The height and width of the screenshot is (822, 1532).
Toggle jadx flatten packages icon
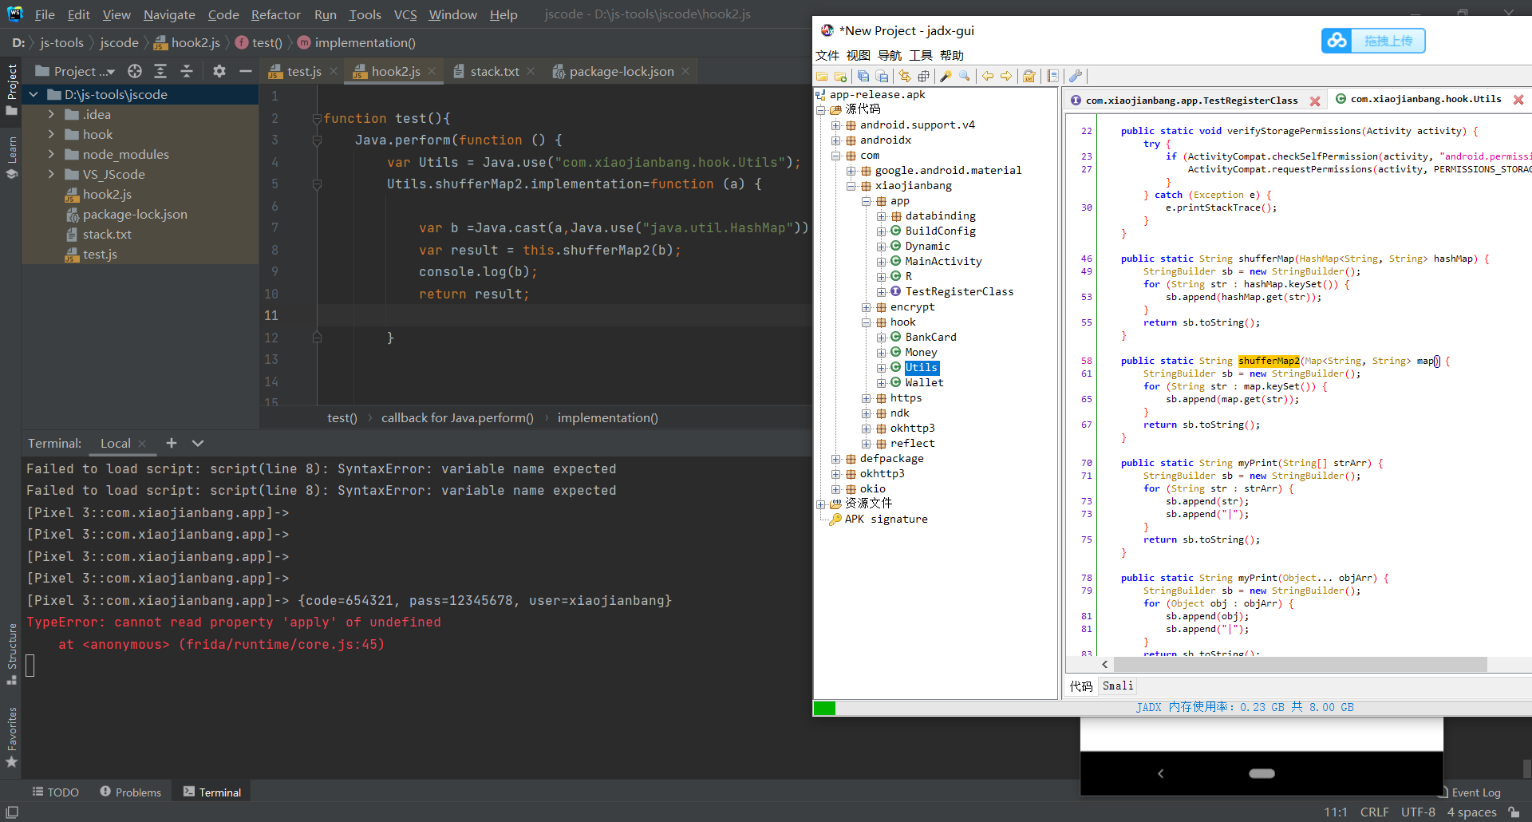pyautogui.click(x=923, y=76)
